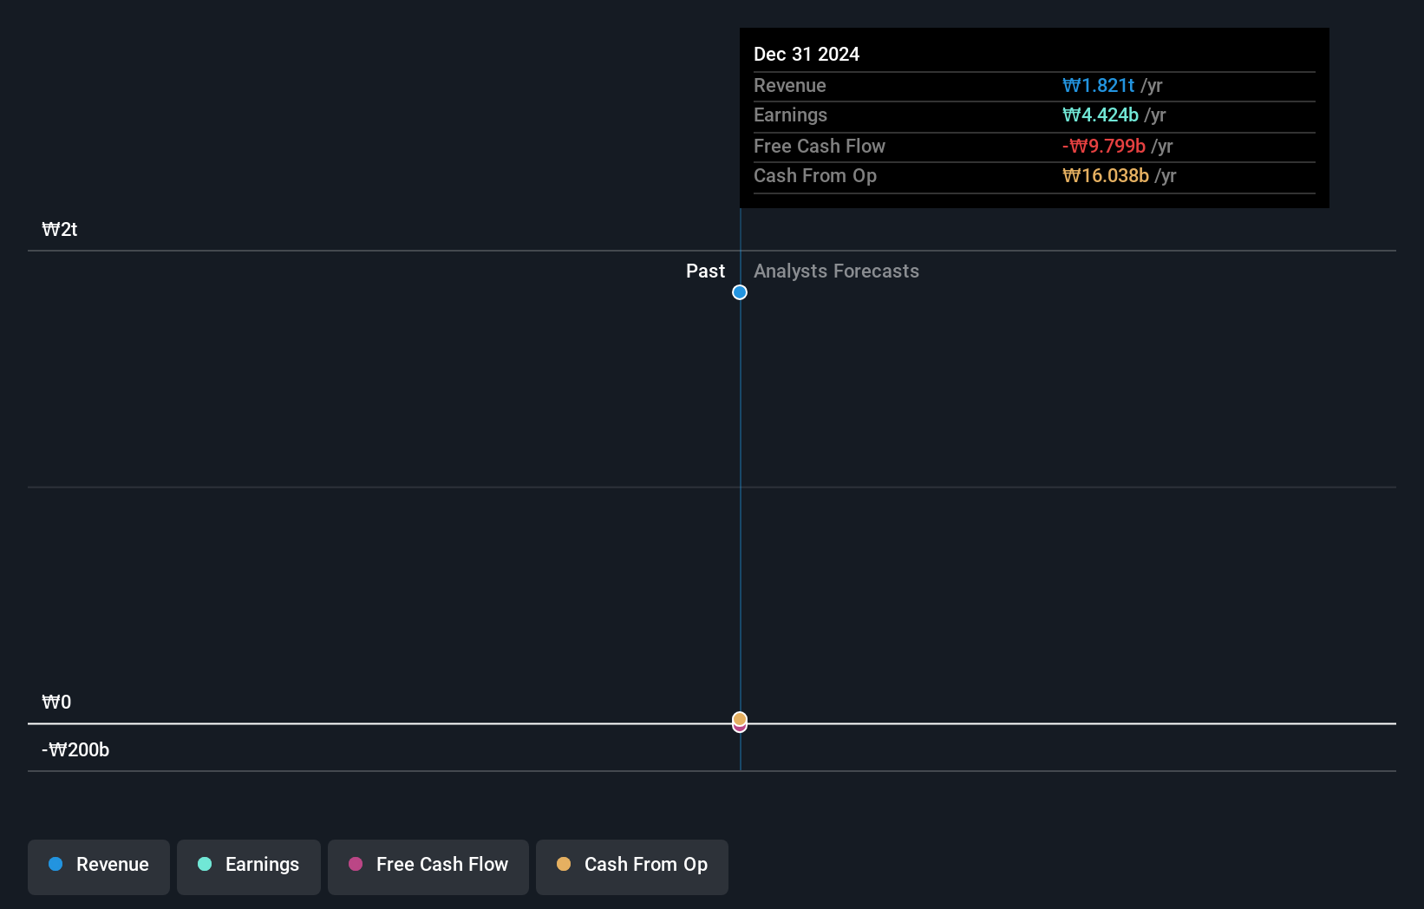Click the ₩2t axis label

(x=60, y=230)
